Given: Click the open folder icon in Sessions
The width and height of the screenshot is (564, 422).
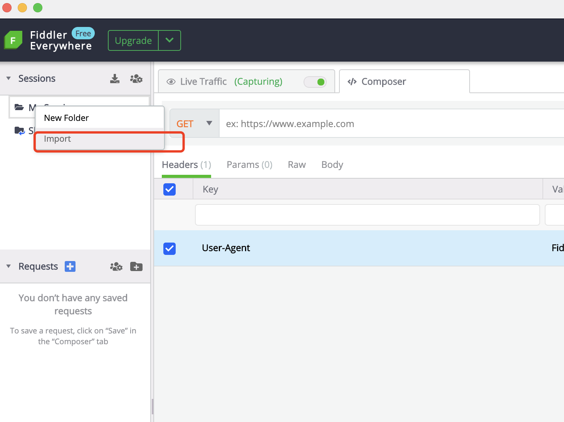Looking at the screenshot, I should pyautogui.click(x=19, y=107).
